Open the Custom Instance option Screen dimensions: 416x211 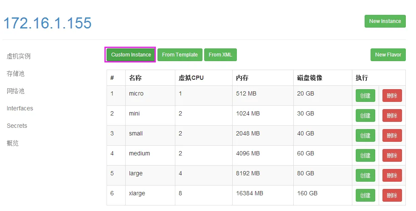click(131, 55)
